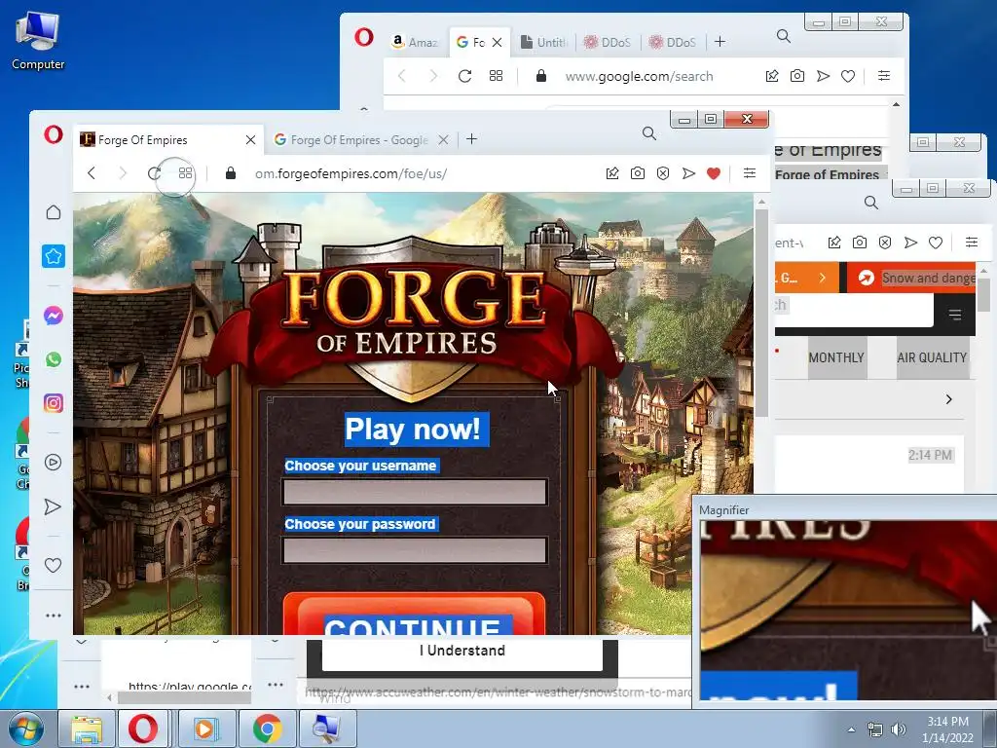Open Opera from taskbar
Viewport: 997px width, 748px height.
coord(144,729)
